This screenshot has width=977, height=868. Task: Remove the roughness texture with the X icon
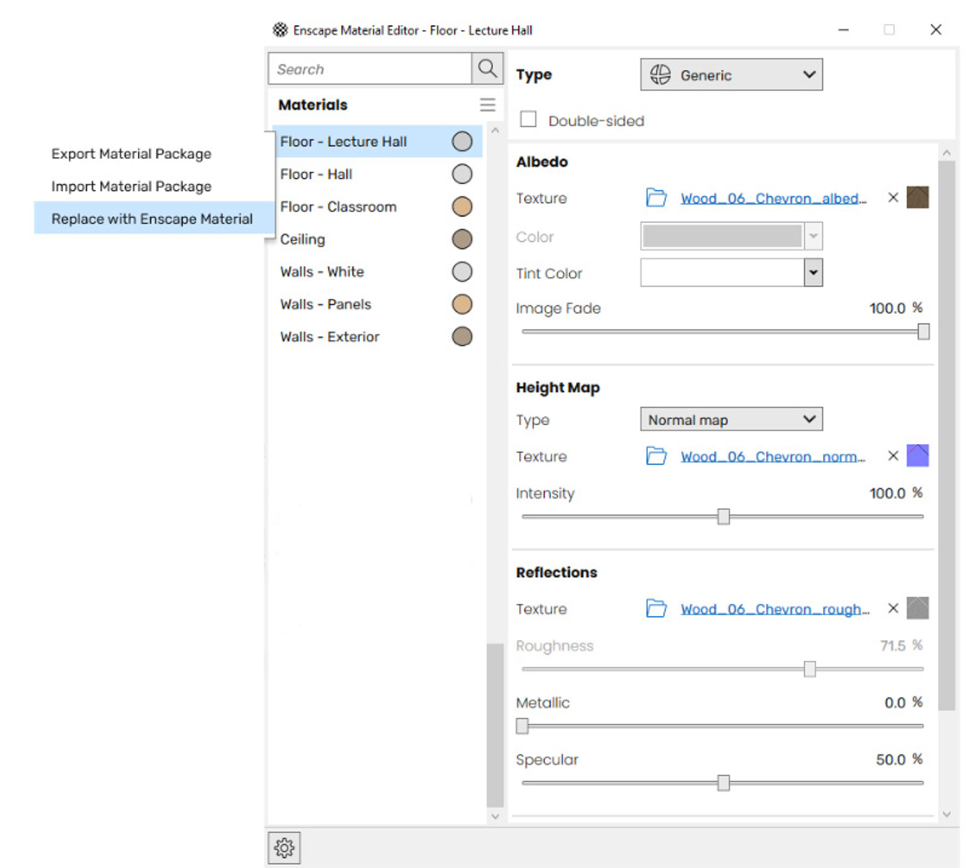click(893, 609)
